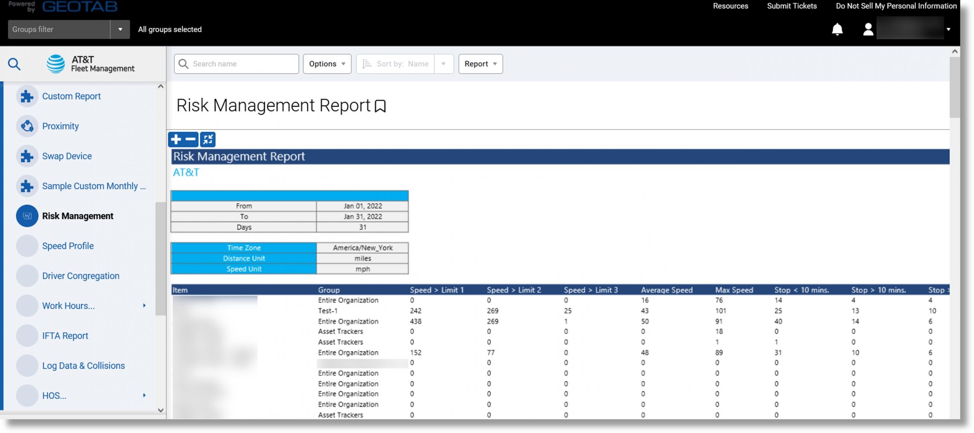Click the mph speed unit value
Viewport: 974px width, 433px height.
(x=363, y=269)
